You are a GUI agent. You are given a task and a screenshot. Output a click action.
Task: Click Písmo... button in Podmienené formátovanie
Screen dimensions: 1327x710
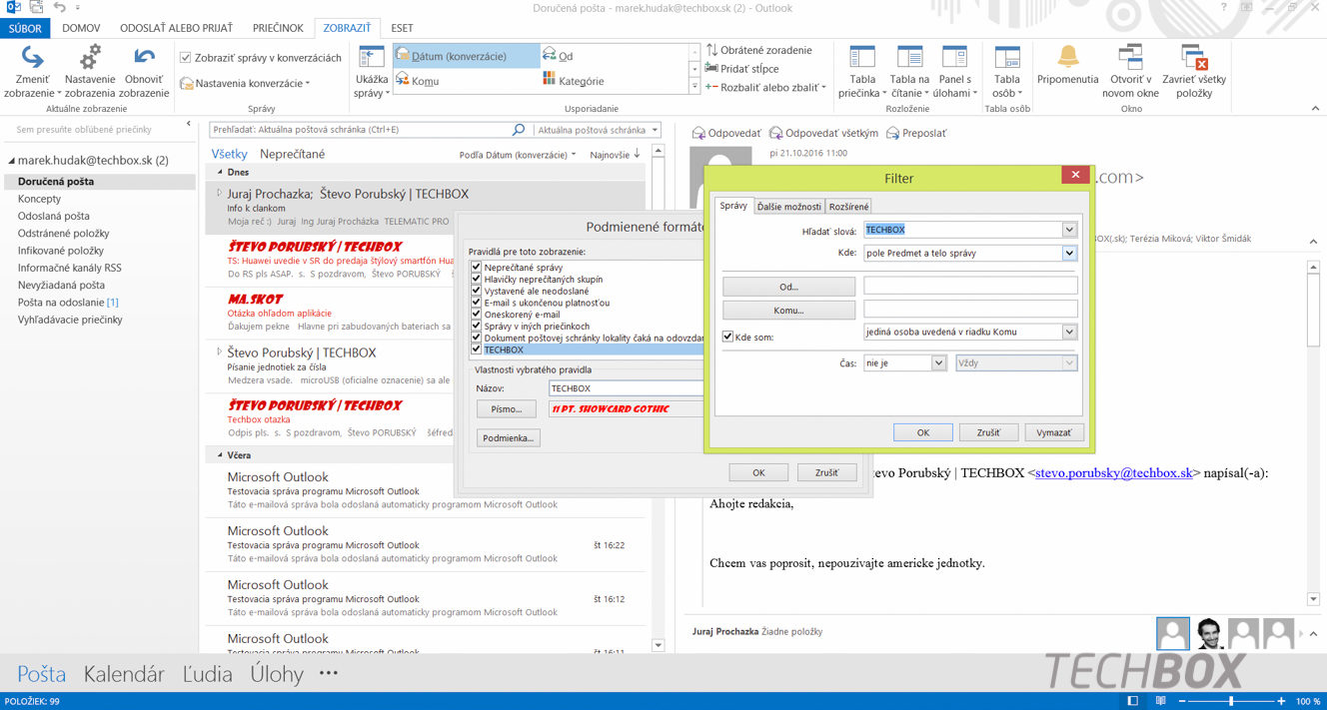507,408
